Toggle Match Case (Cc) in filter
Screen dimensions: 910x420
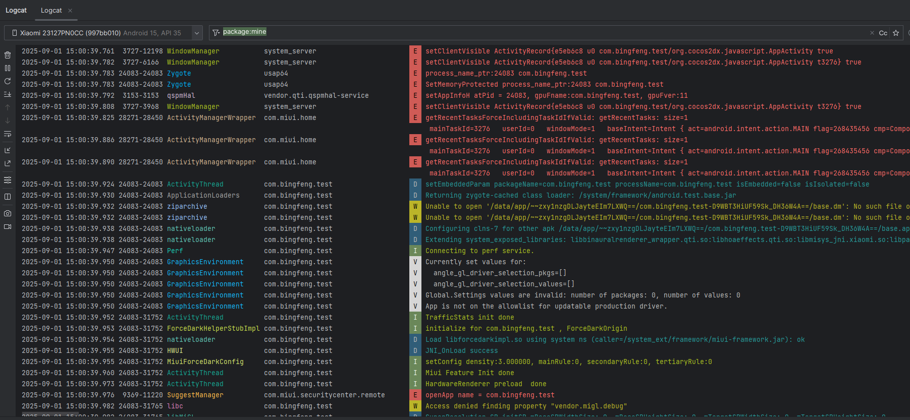point(883,33)
